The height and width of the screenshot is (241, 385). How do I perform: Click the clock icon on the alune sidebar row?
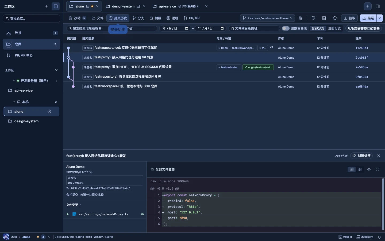49,111
